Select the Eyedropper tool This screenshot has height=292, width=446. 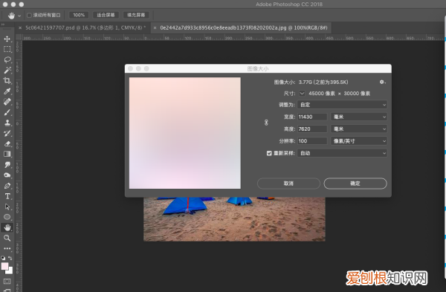tap(7, 91)
